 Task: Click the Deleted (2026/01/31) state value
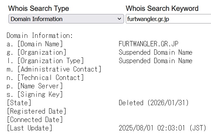(154, 103)
